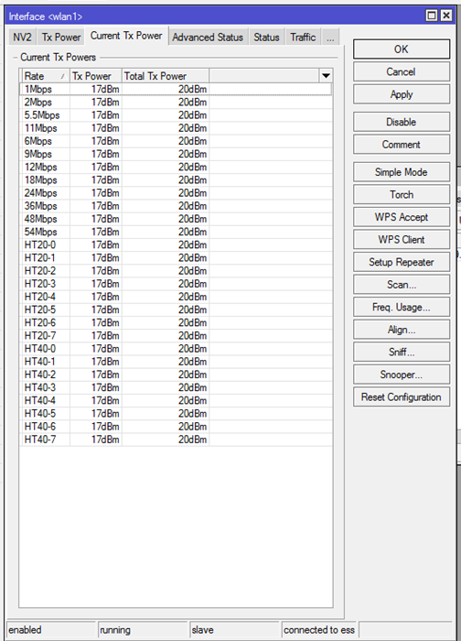Open the Align... tool

[402, 330]
